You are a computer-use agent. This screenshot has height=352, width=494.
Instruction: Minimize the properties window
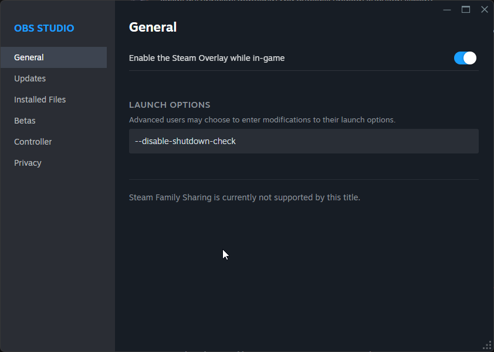[x=447, y=9]
